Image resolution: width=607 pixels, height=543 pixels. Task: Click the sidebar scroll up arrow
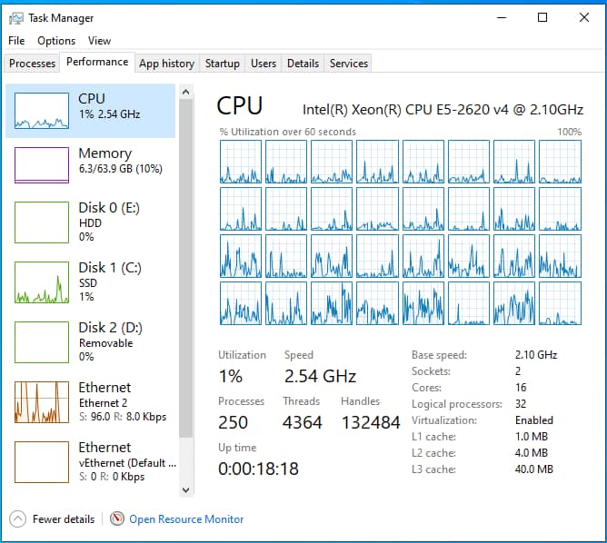point(185,92)
